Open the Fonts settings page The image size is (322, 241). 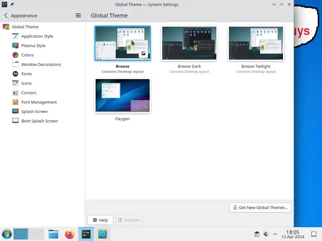coord(26,74)
